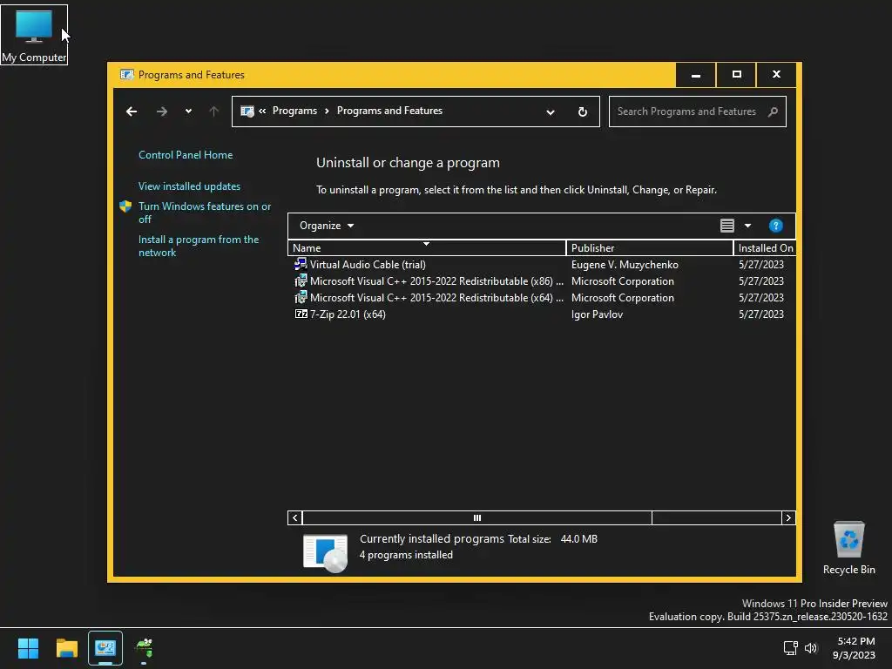Open the Name column filter dropdown arrow
892x669 pixels.
point(426,244)
